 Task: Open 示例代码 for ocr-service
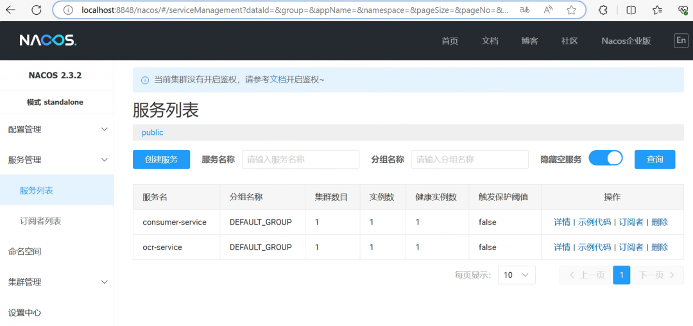[594, 247]
